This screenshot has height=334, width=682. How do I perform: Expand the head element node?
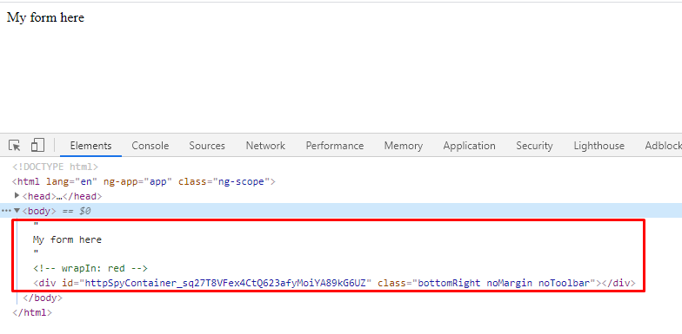[17, 196]
